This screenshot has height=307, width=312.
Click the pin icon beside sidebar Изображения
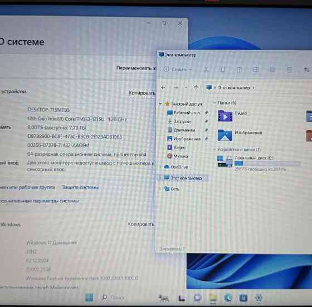click(207, 138)
